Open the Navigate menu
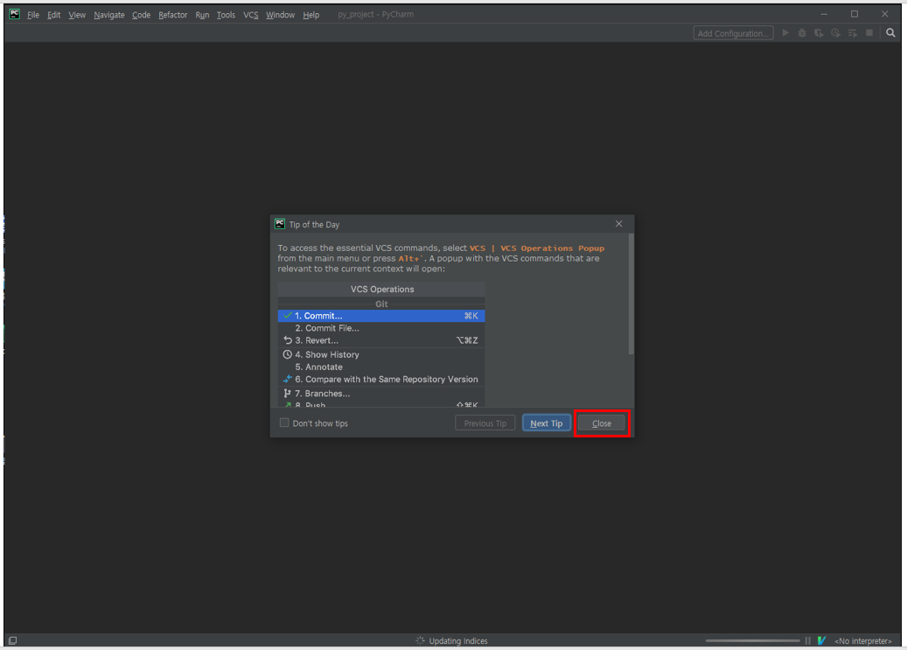The height and width of the screenshot is (650, 907). [108, 15]
